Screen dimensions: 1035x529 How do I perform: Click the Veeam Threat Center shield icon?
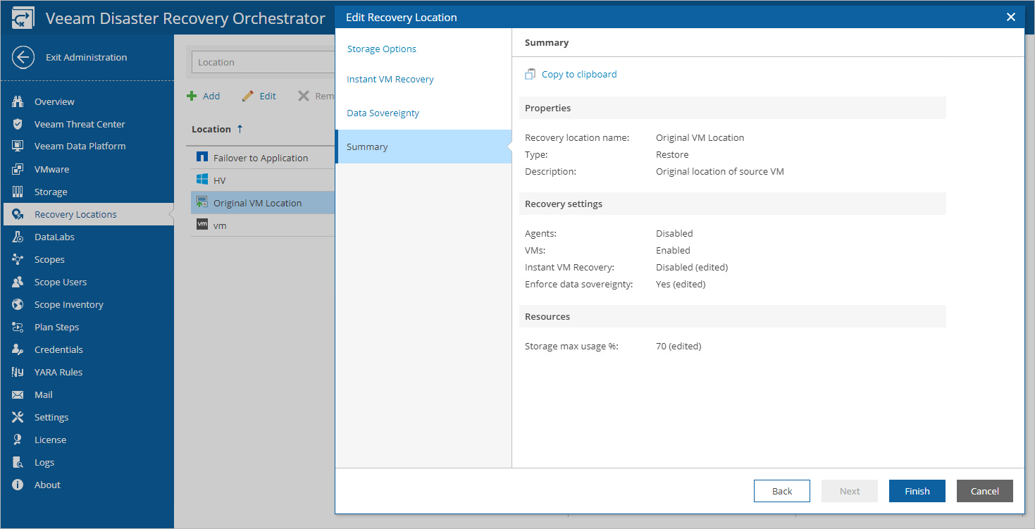18,124
